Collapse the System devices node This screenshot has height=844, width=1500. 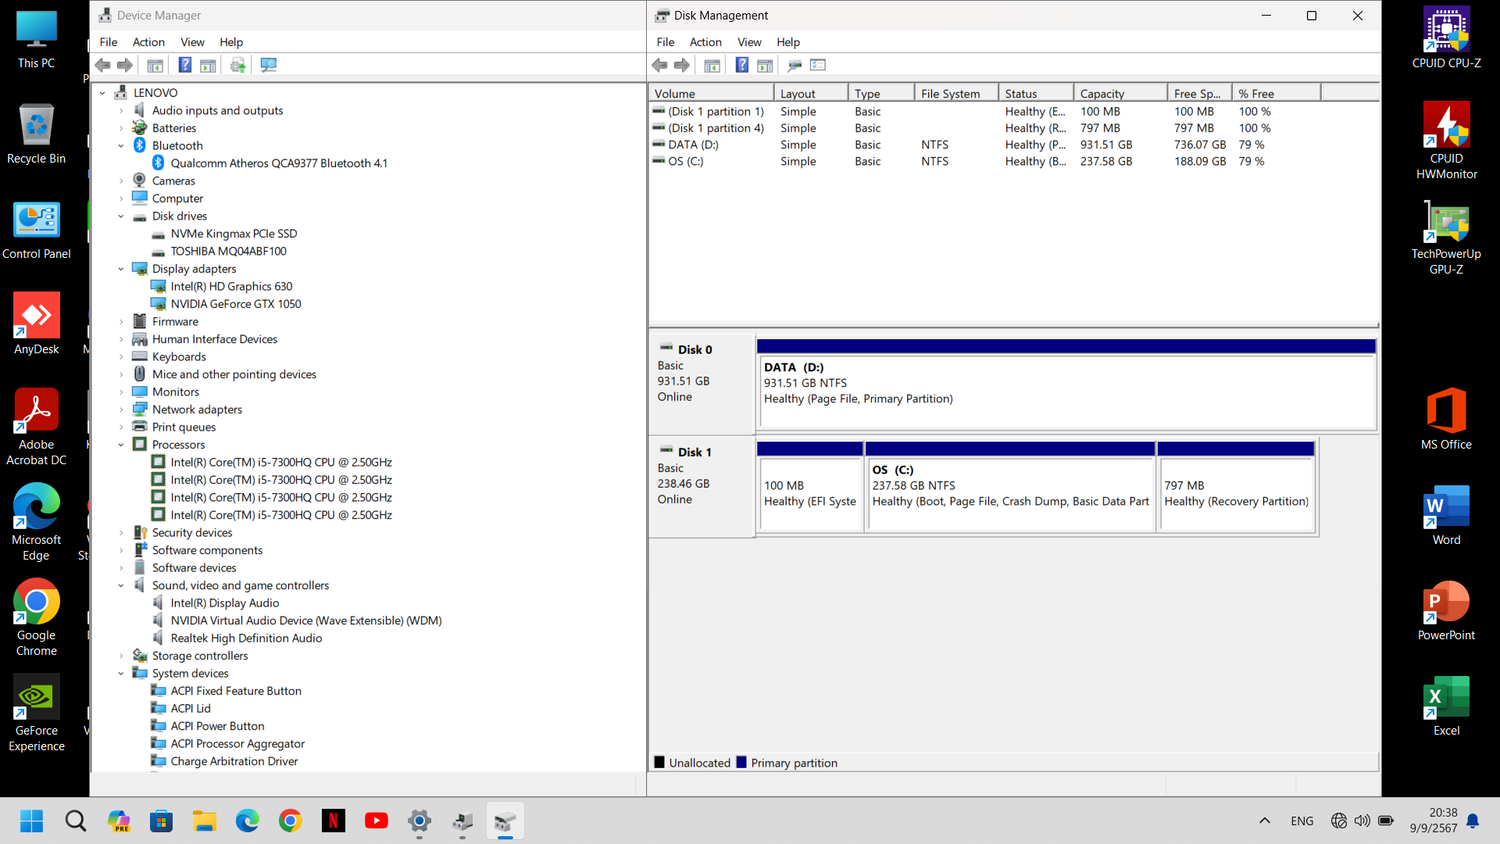point(121,674)
